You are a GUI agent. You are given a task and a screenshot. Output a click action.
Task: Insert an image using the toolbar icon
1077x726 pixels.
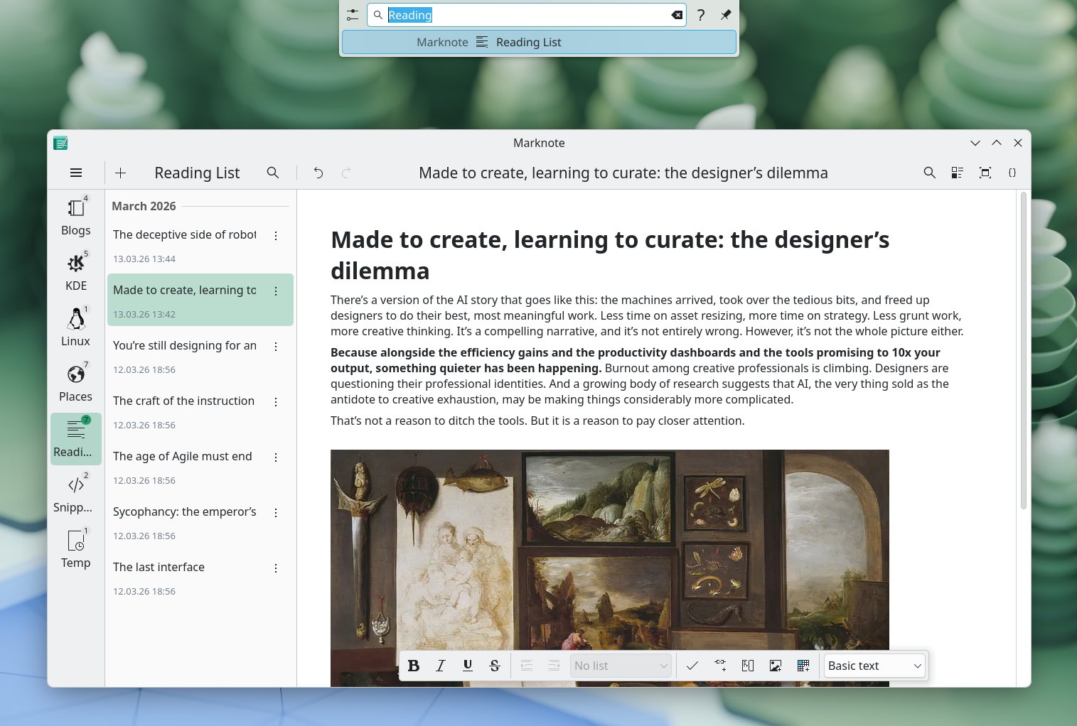click(x=775, y=666)
